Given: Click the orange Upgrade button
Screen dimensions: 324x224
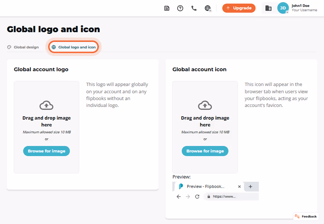Looking at the screenshot, I should coord(239,8).
